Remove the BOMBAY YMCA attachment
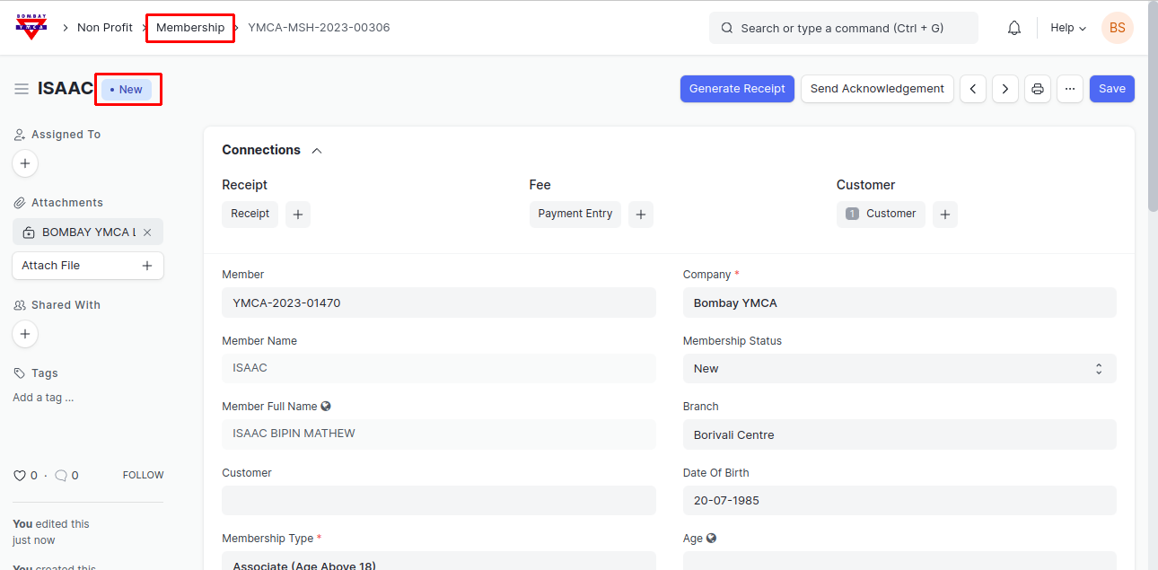The height and width of the screenshot is (570, 1158). (x=147, y=232)
